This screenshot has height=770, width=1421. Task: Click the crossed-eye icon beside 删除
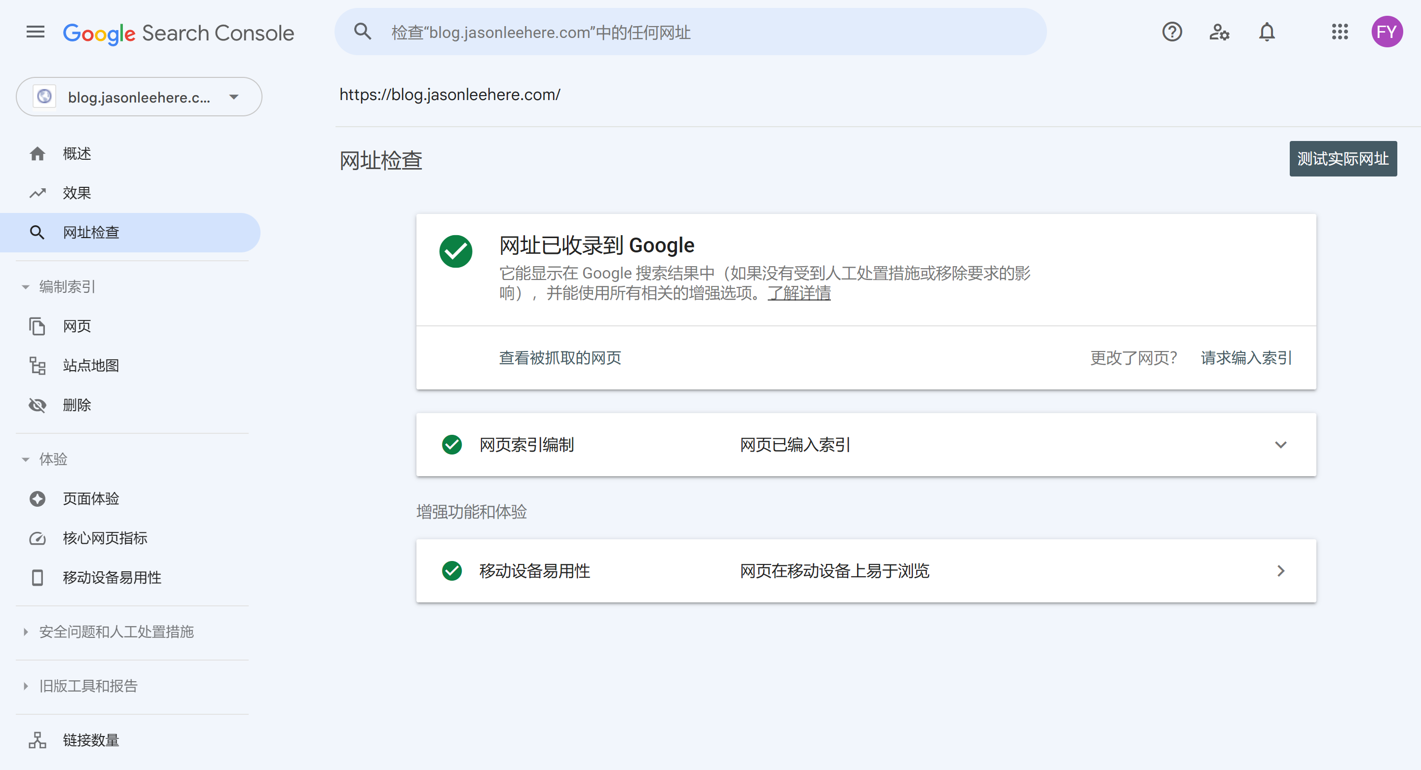(x=37, y=405)
